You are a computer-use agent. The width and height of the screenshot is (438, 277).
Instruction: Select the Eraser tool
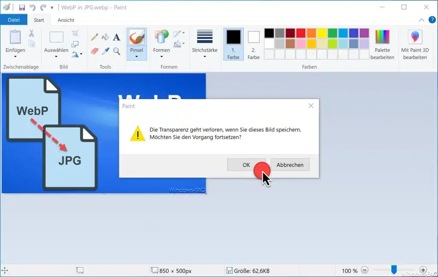95,51
